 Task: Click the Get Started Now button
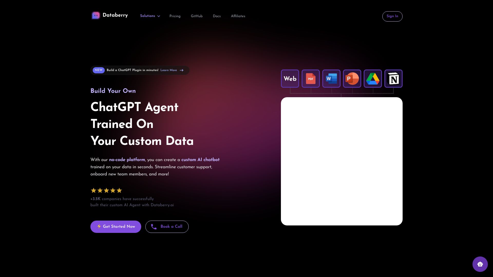[x=116, y=227]
